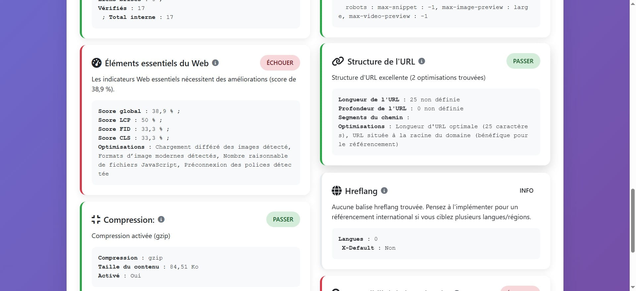Click the Score global : 38,9 % line
The width and height of the screenshot is (636, 291).
coord(139,111)
